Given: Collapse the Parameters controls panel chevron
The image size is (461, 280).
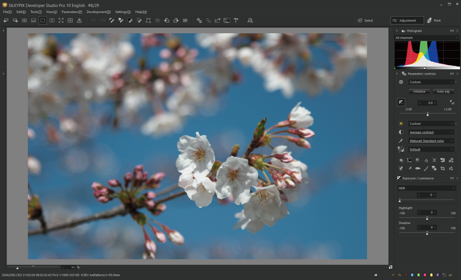Looking at the screenshot, I should tap(397, 74).
